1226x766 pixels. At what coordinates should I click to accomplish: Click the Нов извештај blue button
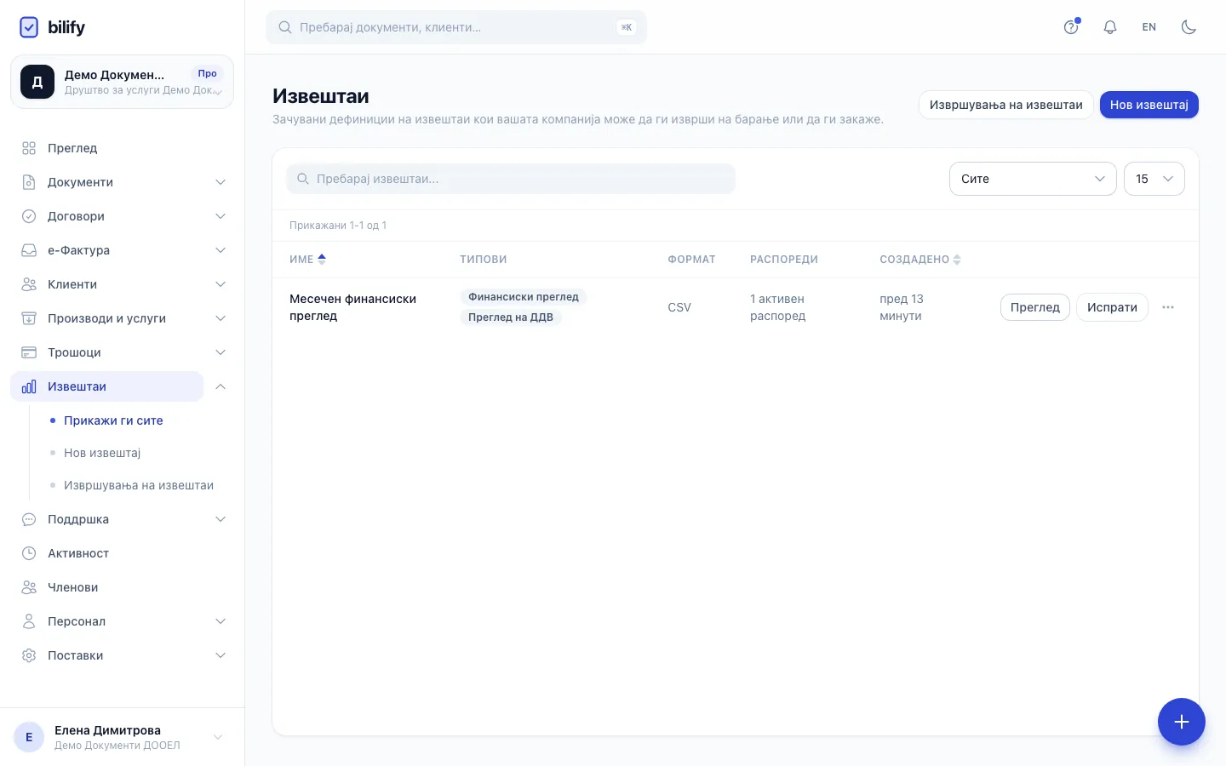1149,105
